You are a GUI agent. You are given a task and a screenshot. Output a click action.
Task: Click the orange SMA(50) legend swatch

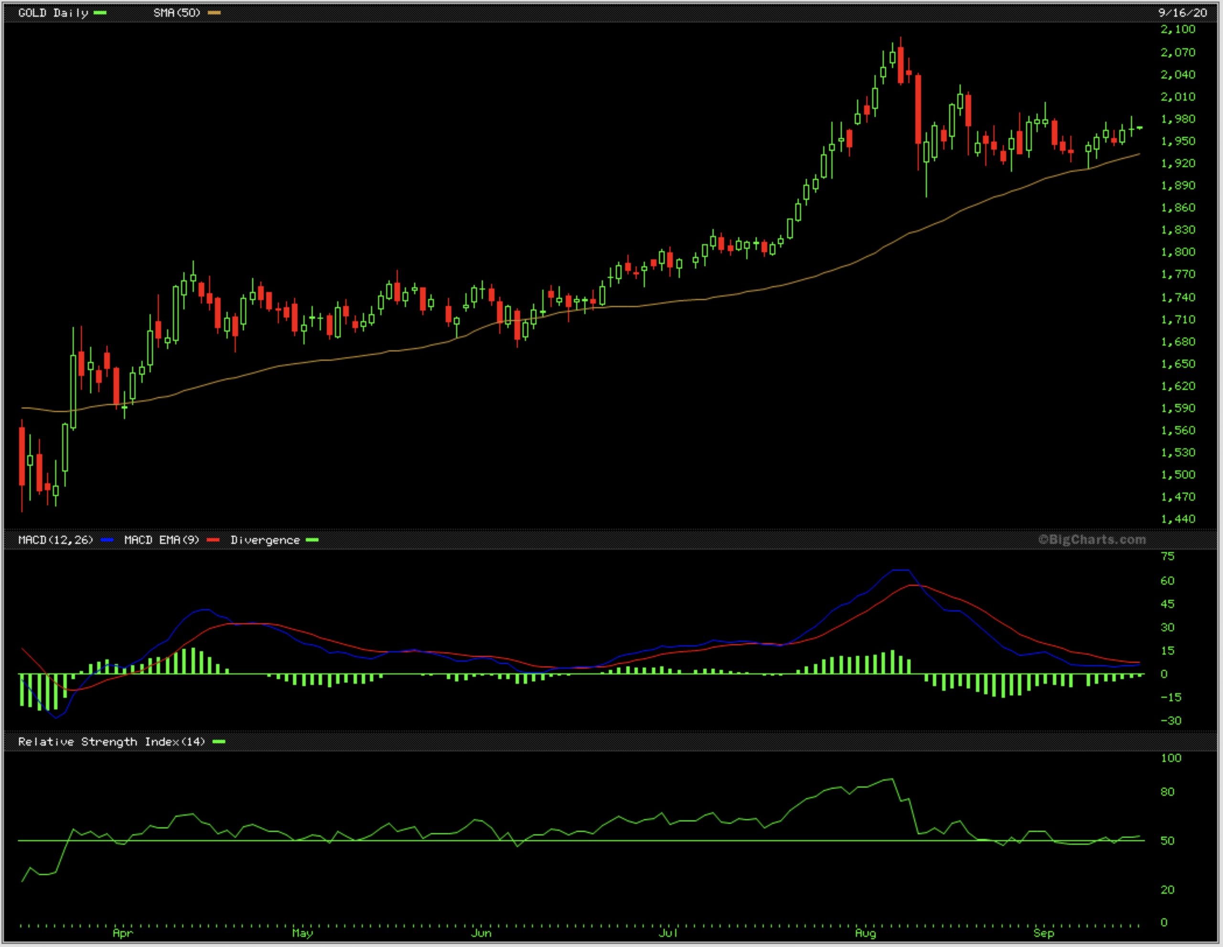coord(214,13)
